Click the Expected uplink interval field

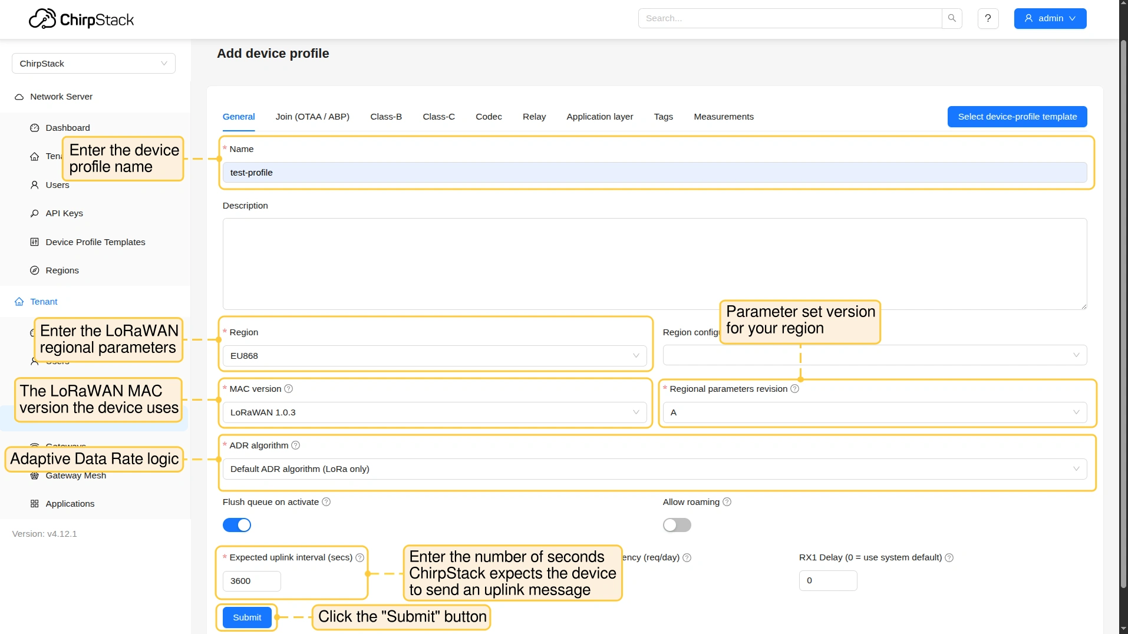252,581
